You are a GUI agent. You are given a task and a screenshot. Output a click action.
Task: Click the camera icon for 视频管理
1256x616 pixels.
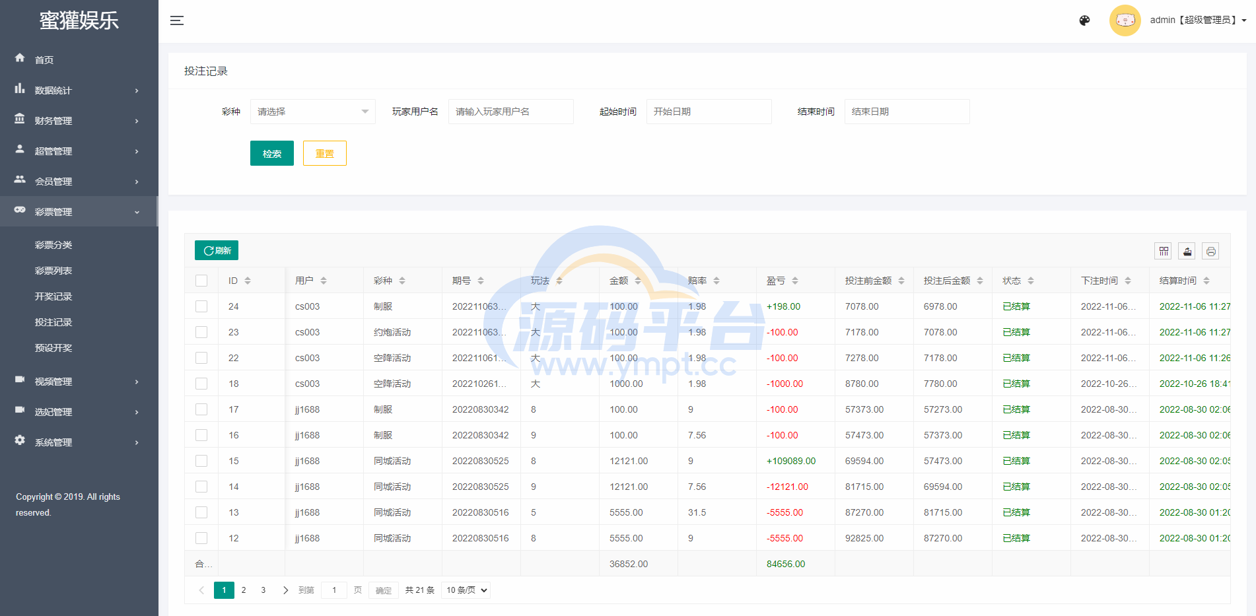click(20, 380)
